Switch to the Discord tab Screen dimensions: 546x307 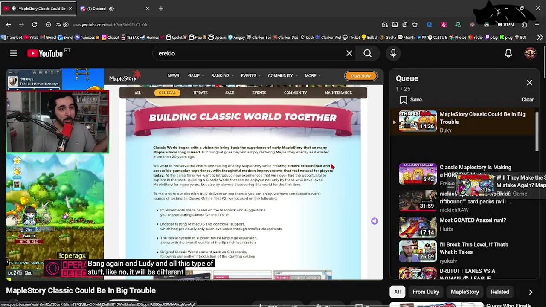point(115,9)
